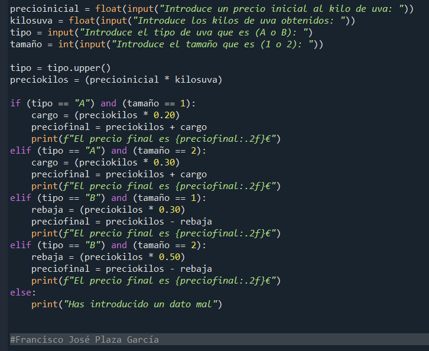Place cursor on the else keyword

tap(21, 292)
